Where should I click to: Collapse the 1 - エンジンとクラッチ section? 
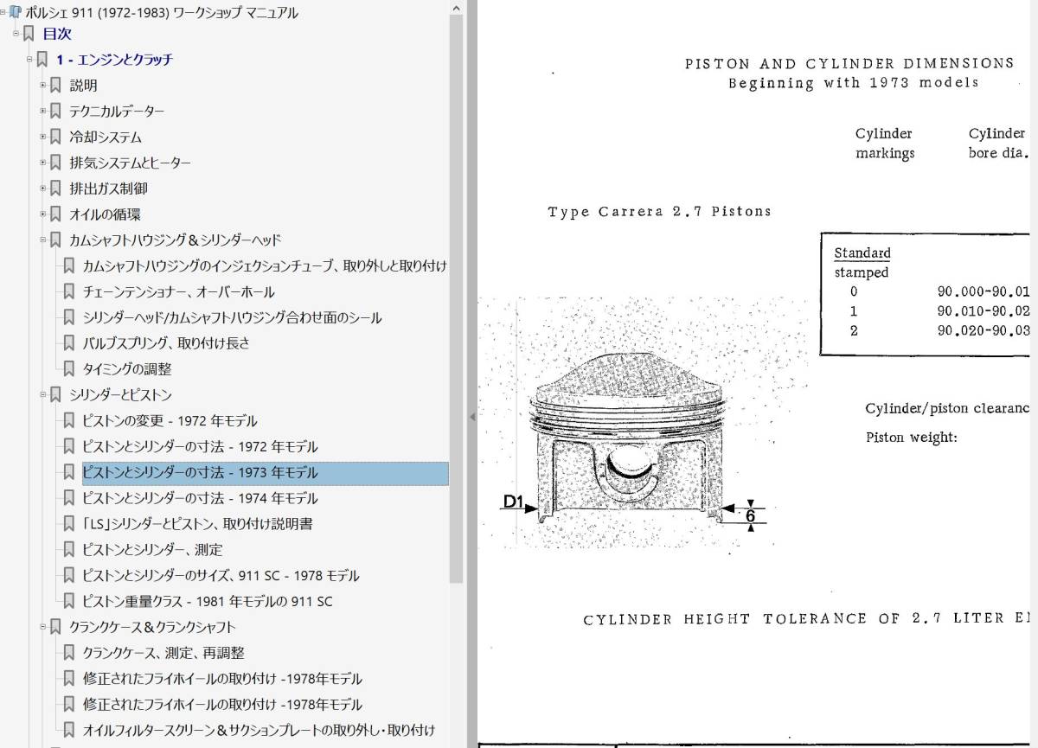(30, 60)
